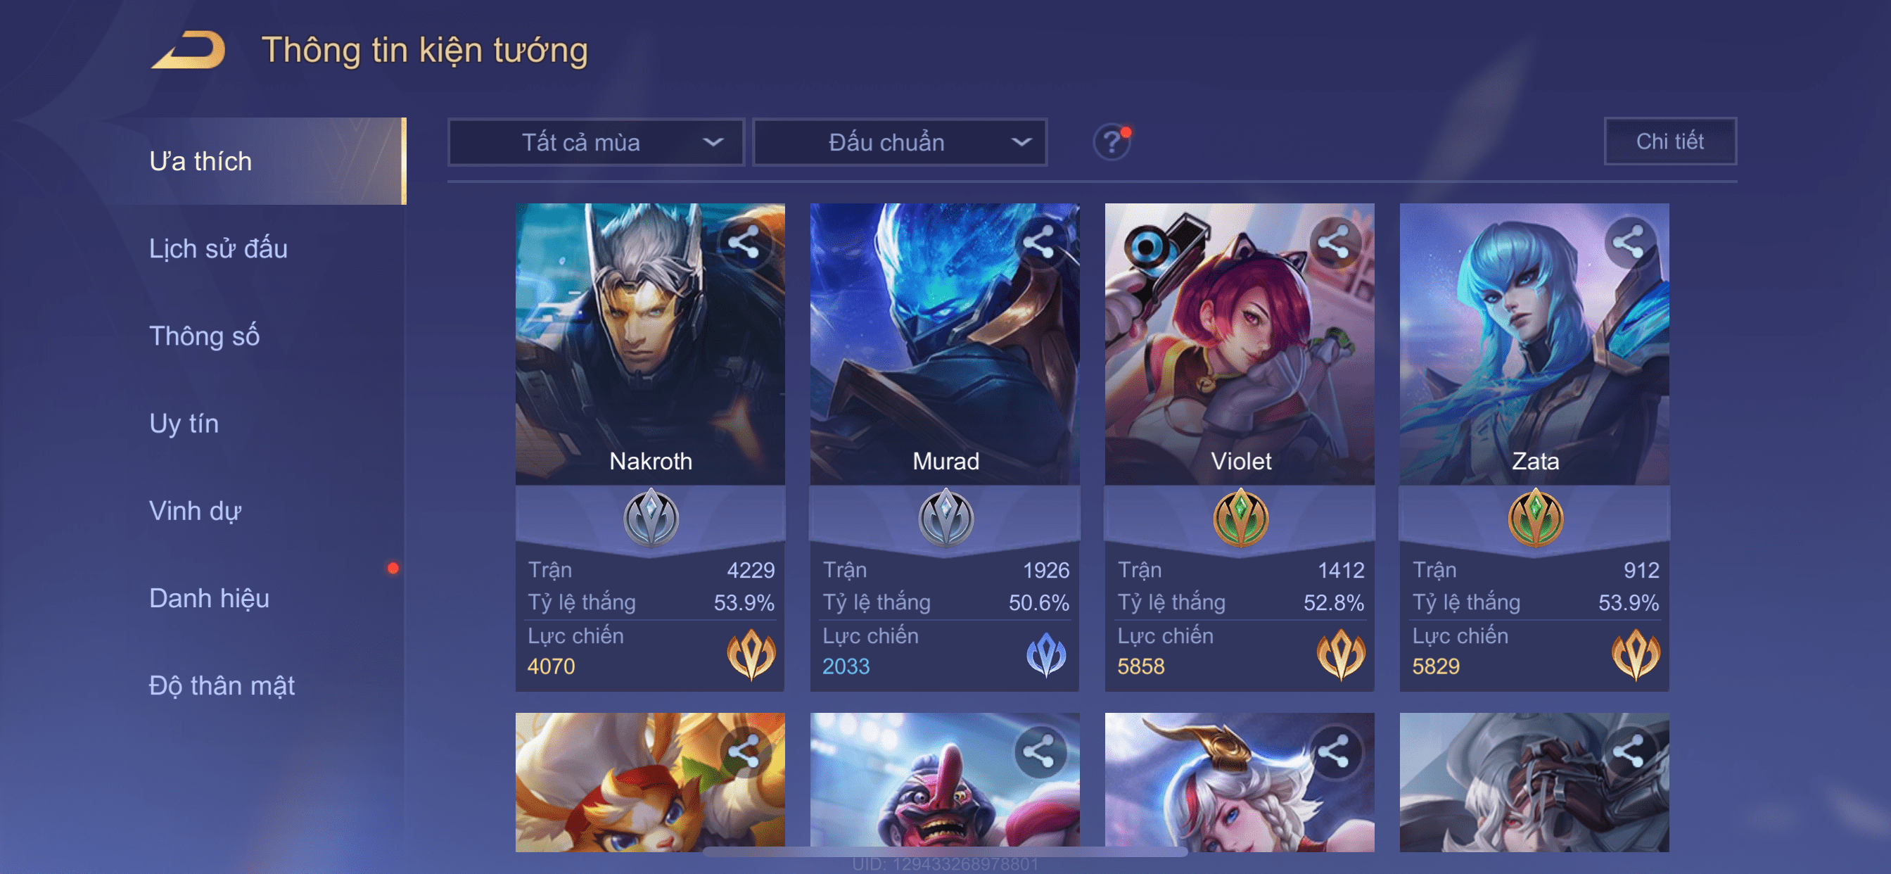Expand the Tất cả mùa season dropdown
The image size is (1891, 874).
click(596, 141)
